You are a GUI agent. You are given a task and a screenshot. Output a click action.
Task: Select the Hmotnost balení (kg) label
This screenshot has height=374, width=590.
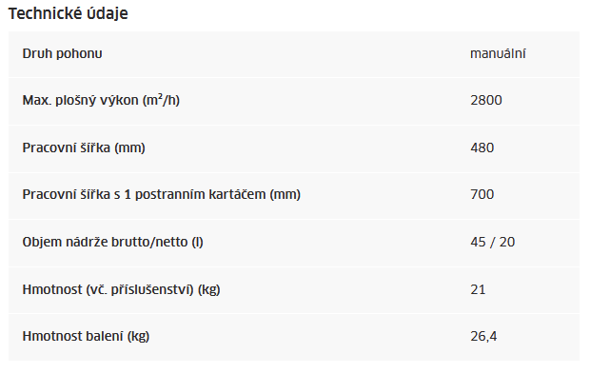(86, 336)
